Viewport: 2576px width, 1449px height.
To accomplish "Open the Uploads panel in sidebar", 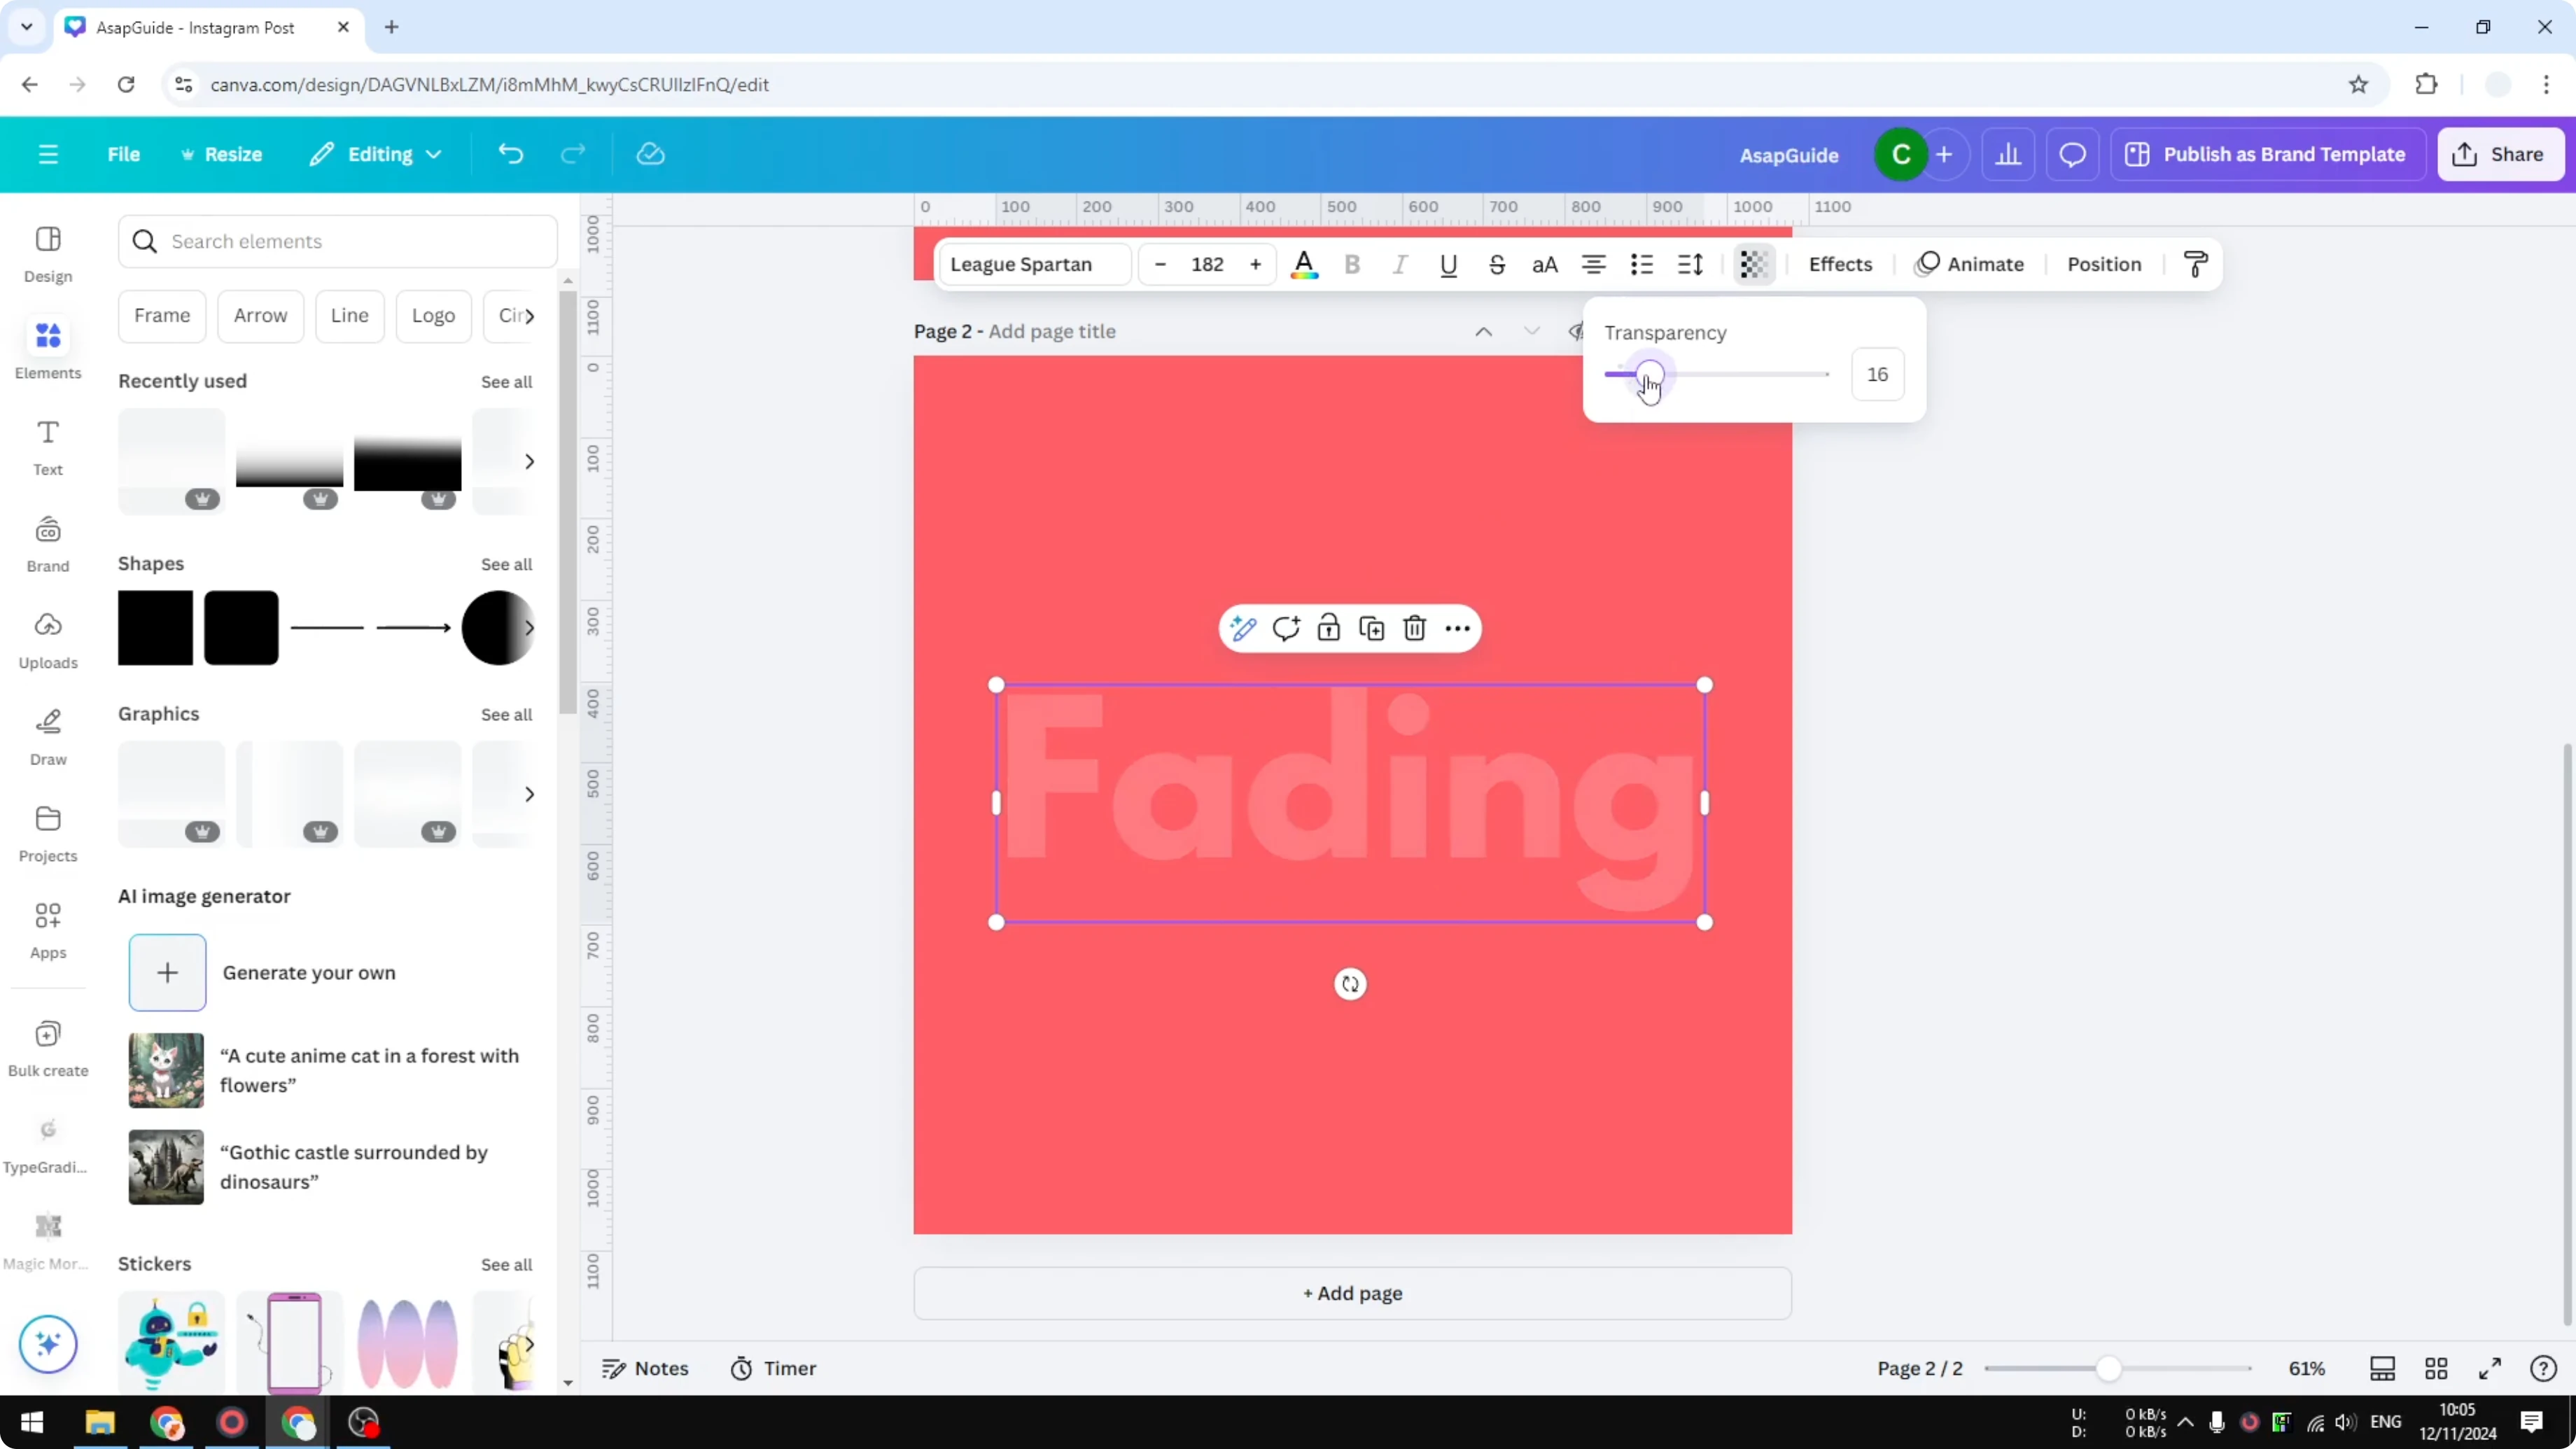I will click(x=47, y=641).
